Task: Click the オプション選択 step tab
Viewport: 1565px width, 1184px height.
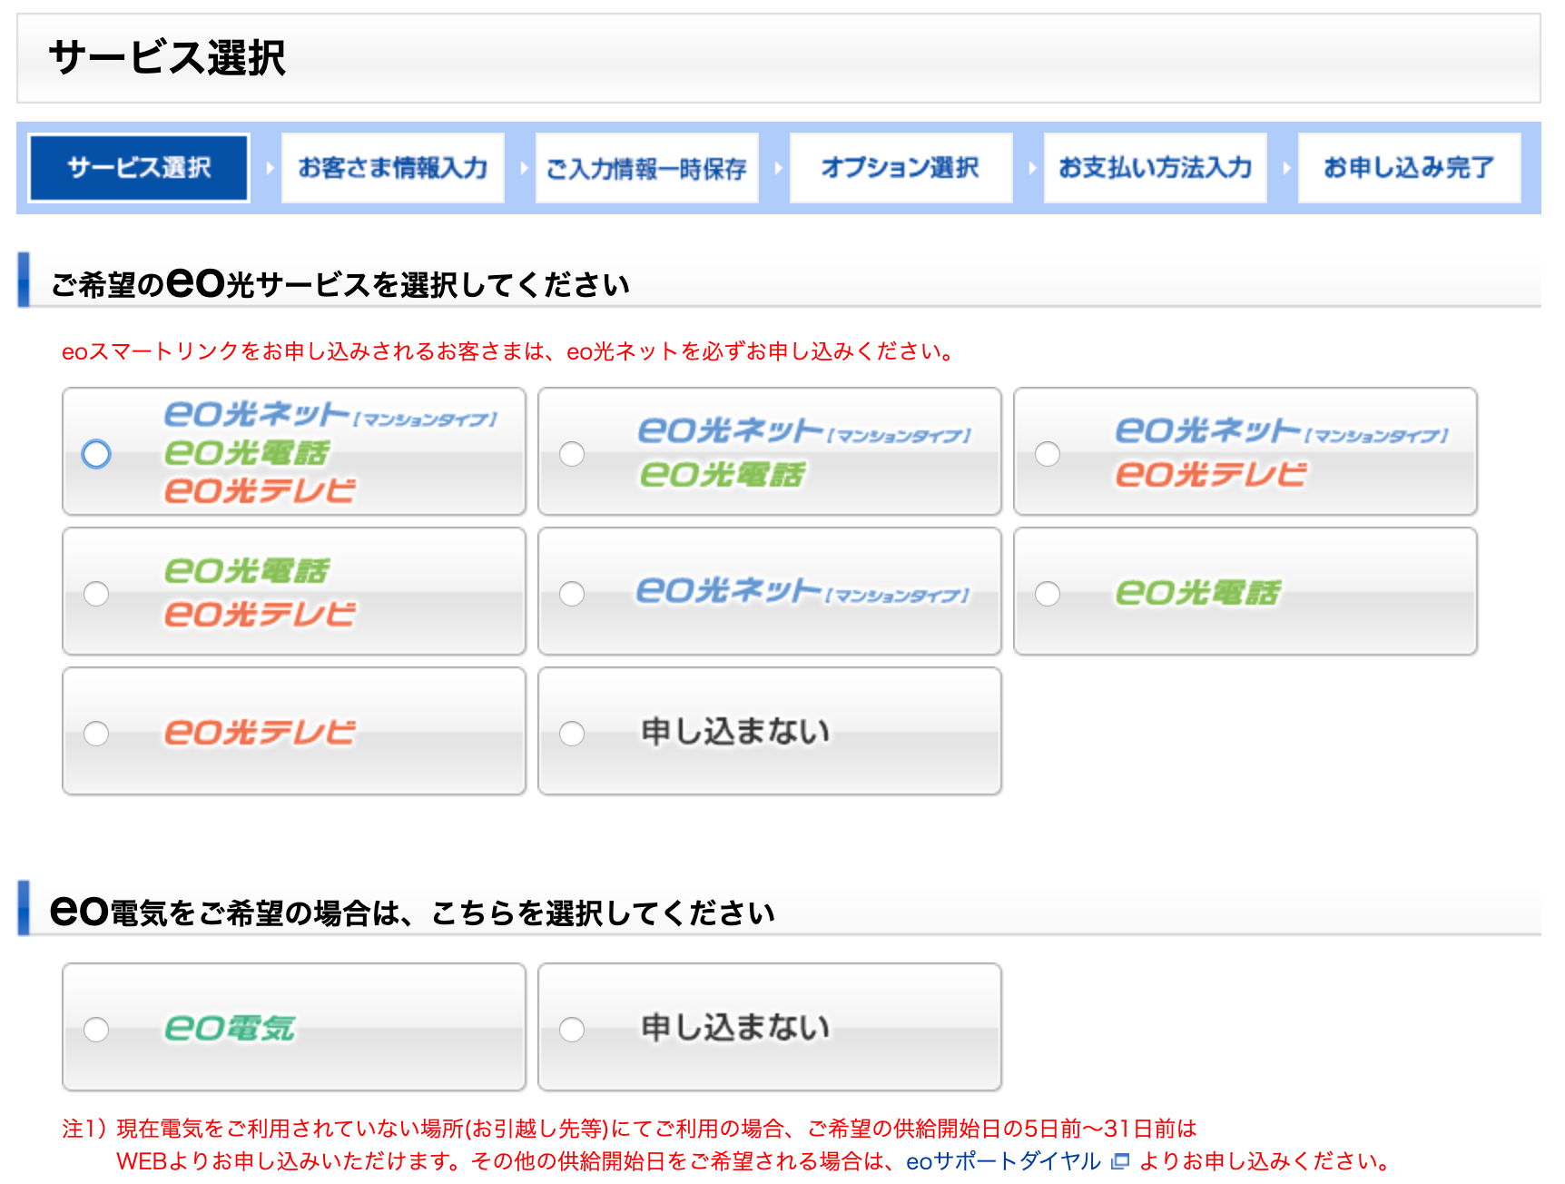Action: click(901, 168)
